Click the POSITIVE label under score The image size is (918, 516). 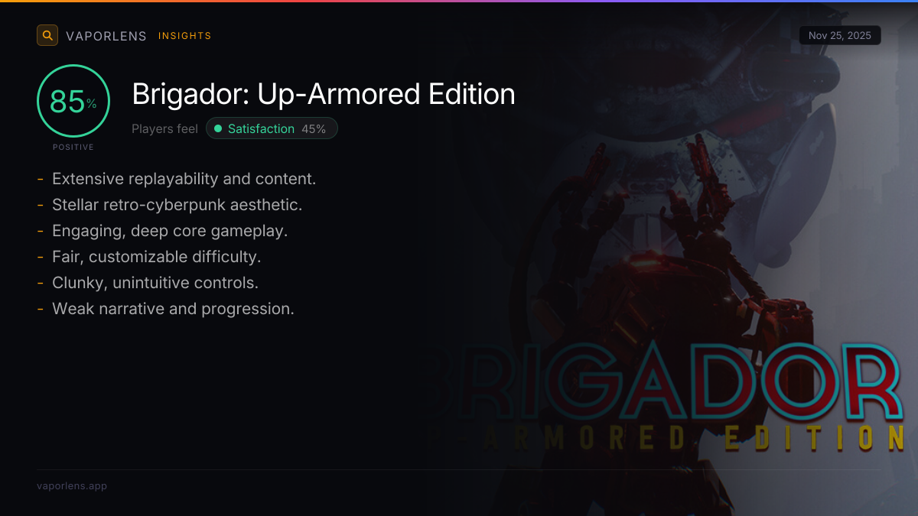coord(73,147)
